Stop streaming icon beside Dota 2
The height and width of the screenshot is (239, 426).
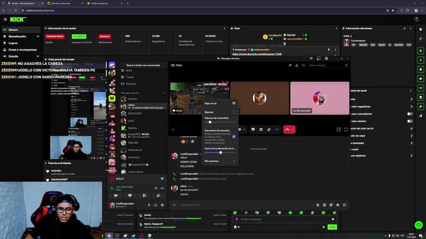(162, 179)
